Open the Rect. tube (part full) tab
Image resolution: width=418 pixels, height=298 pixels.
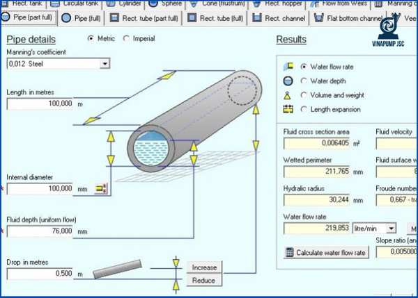[x=144, y=18]
